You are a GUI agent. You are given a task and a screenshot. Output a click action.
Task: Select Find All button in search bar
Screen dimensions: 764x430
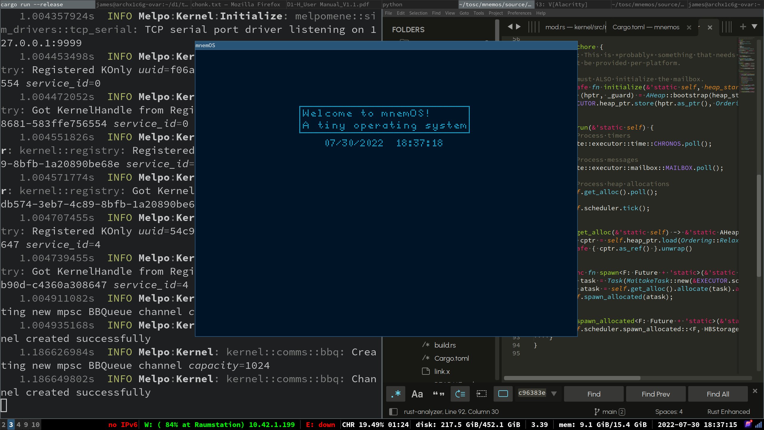click(x=718, y=393)
